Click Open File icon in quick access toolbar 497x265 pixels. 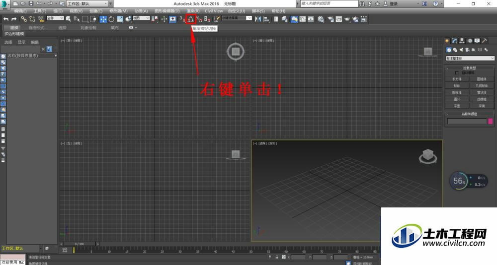click(23, 3)
